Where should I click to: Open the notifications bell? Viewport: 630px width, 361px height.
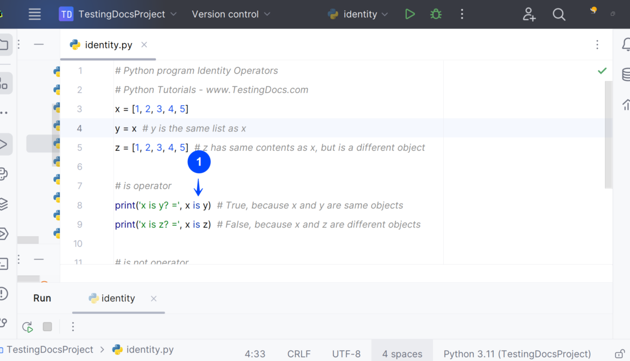(x=626, y=45)
